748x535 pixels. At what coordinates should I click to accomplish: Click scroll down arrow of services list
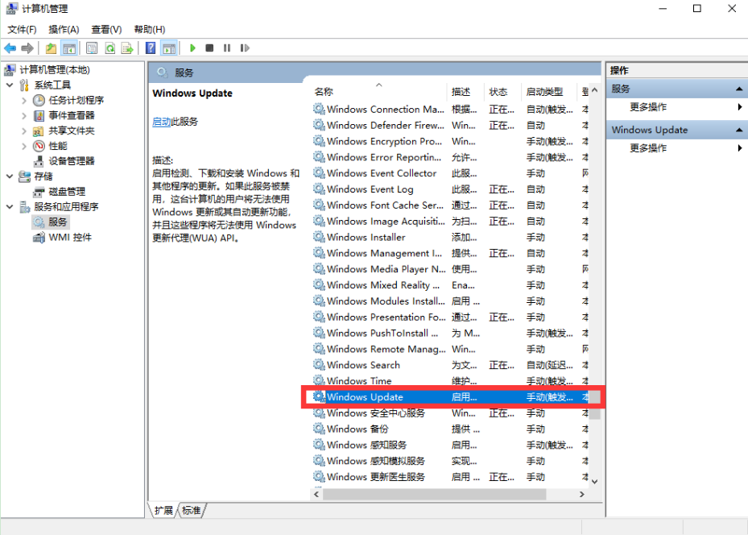point(594,481)
